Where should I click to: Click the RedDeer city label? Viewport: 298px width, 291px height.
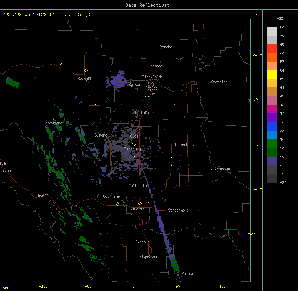click(x=152, y=88)
